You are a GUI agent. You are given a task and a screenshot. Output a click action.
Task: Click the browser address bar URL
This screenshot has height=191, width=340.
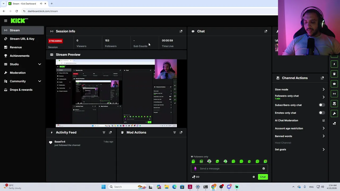pyautogui.click(x=43, y=11)
